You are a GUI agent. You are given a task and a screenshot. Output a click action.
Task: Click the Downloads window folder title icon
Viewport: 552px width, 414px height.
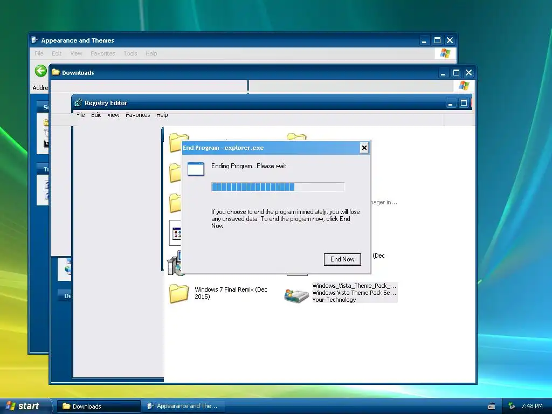56,72
